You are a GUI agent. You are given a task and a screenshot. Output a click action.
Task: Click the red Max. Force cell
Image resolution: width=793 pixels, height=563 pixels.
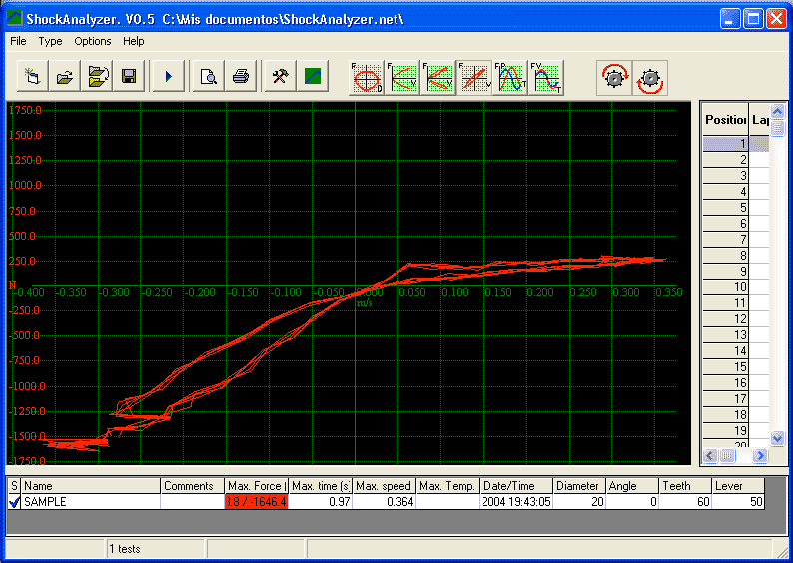(x=256, y=502)
